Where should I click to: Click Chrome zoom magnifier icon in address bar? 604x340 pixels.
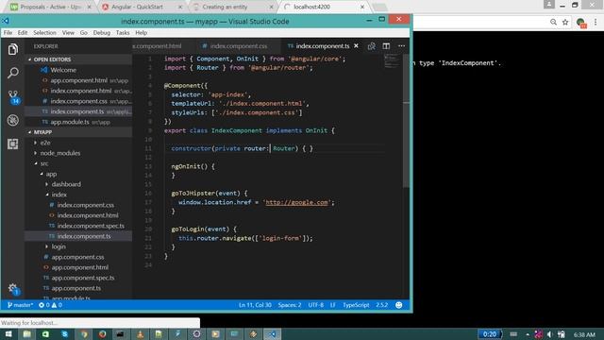point(553,22)
